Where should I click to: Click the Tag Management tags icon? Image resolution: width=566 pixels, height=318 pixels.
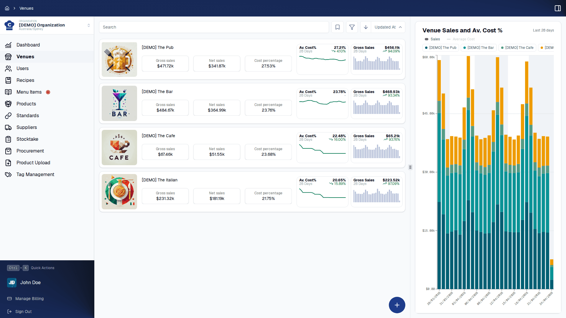(x=8, y=175)
